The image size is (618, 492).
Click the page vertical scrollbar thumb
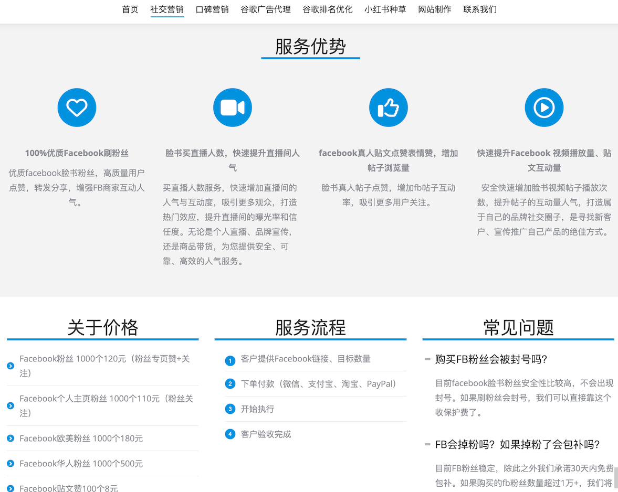615,477
